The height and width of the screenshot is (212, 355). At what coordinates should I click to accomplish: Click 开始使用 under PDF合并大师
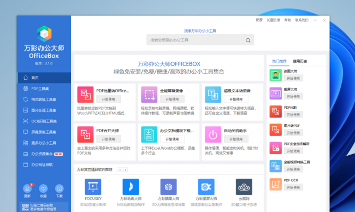click(x=109, y=139)
